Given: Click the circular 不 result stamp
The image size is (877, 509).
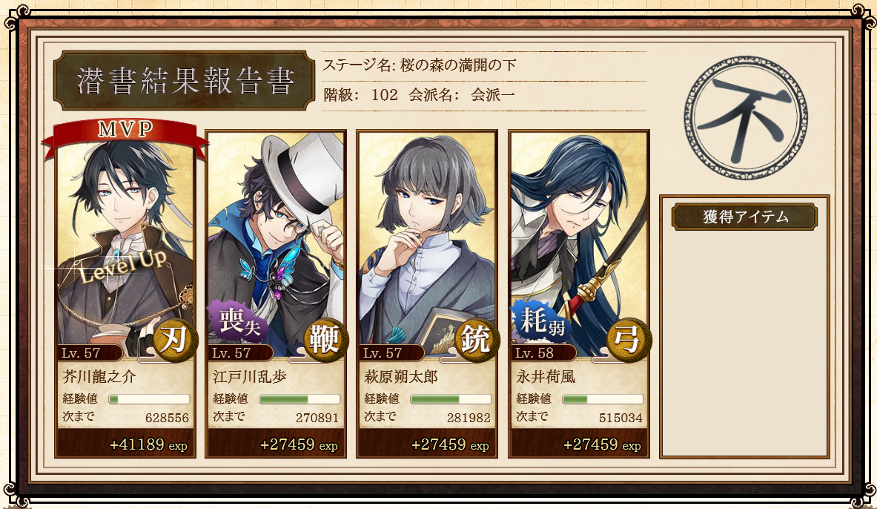Looking at the screenshot, I should 746,118.
